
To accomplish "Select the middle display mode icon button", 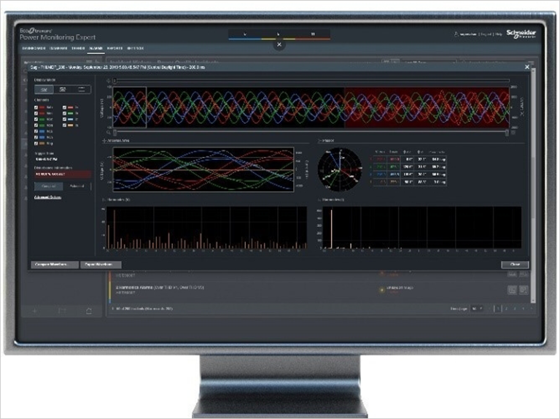I will [63, 89].
